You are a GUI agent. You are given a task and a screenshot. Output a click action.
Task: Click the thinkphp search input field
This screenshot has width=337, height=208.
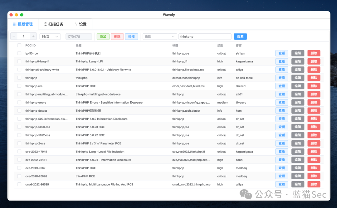coord(205,36)
